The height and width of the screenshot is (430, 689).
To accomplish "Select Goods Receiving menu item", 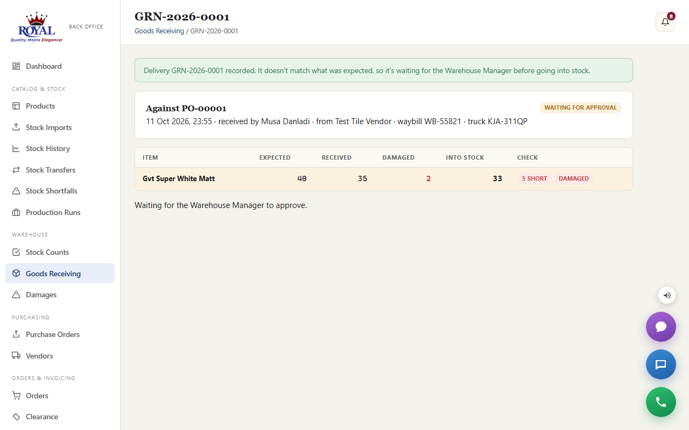I will click(60, 274).
